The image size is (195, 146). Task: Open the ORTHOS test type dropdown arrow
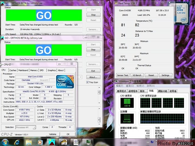coord(81,77)
